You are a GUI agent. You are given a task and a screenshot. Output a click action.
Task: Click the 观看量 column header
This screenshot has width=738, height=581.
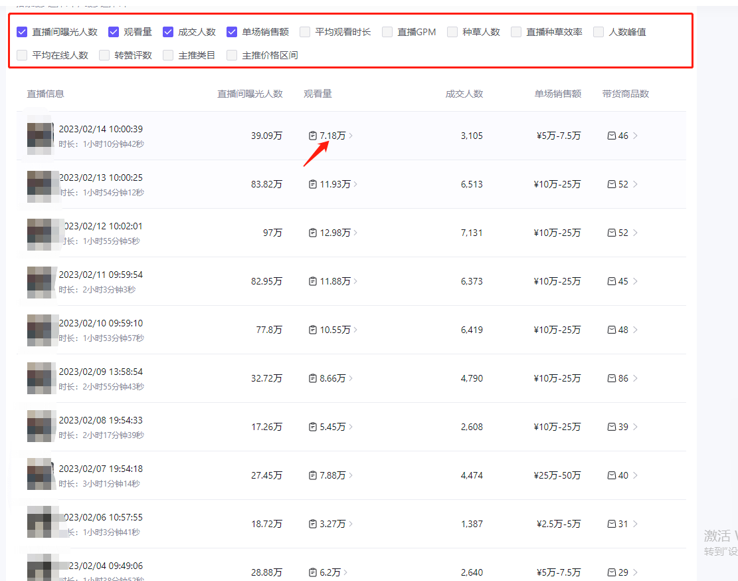[318, 94]
